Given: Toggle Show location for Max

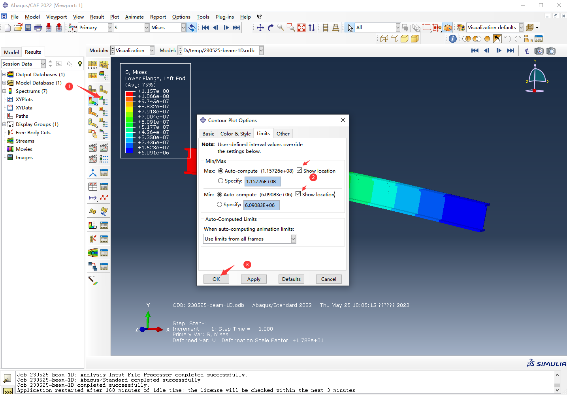Looking at the screenshot, I should click(x=300, y=170).
